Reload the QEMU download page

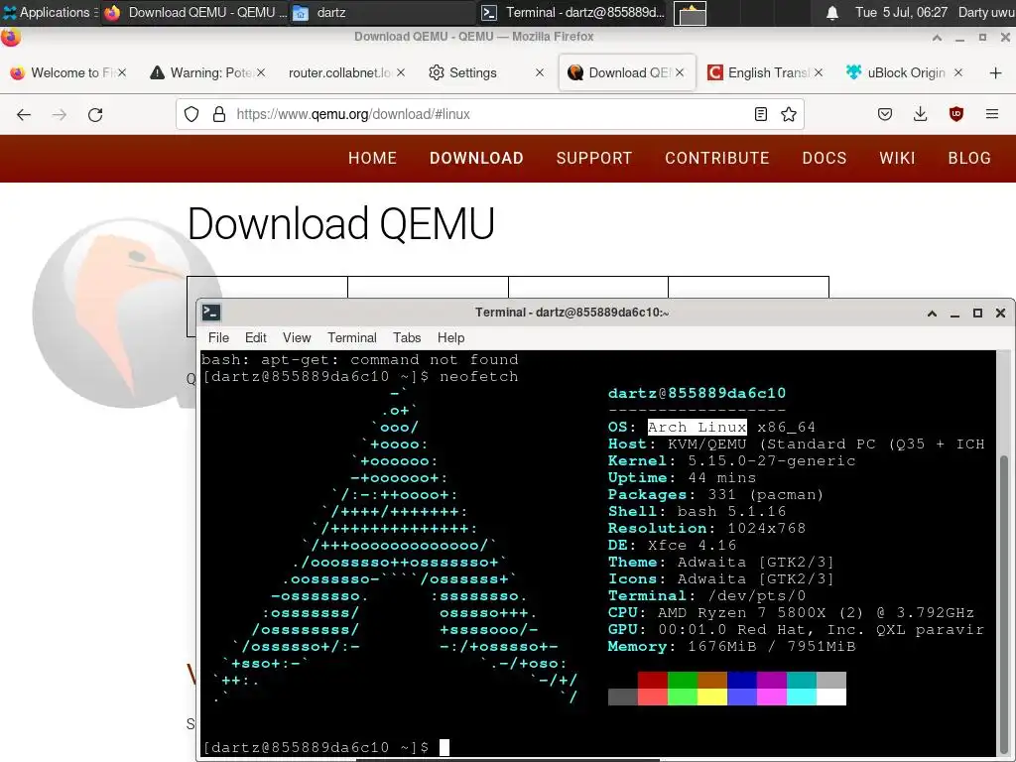click(x=95, y=115)
